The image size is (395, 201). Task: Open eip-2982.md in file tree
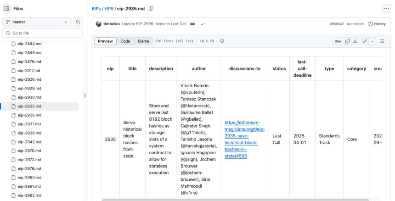[29, 195]
